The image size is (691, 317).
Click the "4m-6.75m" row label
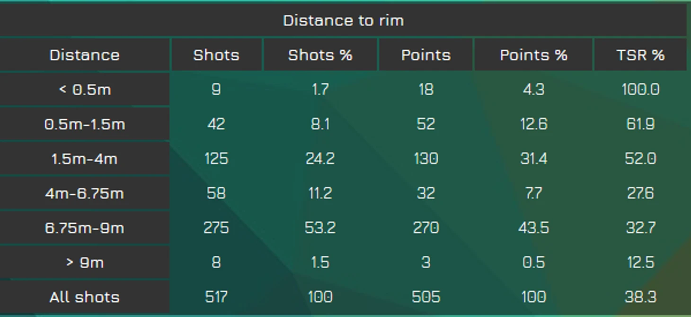(x=84, y=193)
